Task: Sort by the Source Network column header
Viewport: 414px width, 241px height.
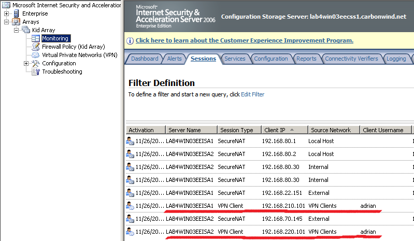Action: click(334, 130)
